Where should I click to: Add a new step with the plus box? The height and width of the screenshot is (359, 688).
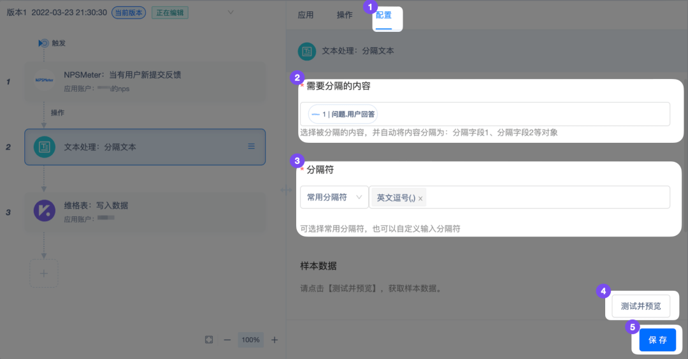tap(44, 274)
